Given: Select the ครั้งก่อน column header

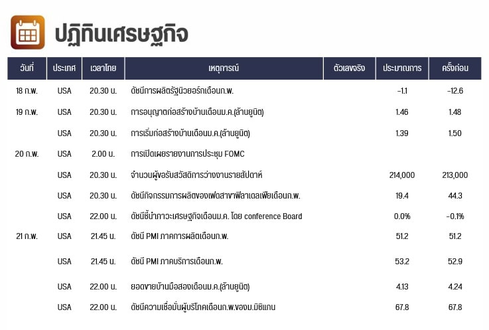Looking at the screenshot, I should coord(454,68).
